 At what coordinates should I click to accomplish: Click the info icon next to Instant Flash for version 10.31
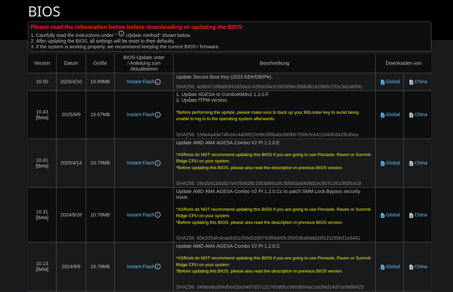[x=158, y=215]
